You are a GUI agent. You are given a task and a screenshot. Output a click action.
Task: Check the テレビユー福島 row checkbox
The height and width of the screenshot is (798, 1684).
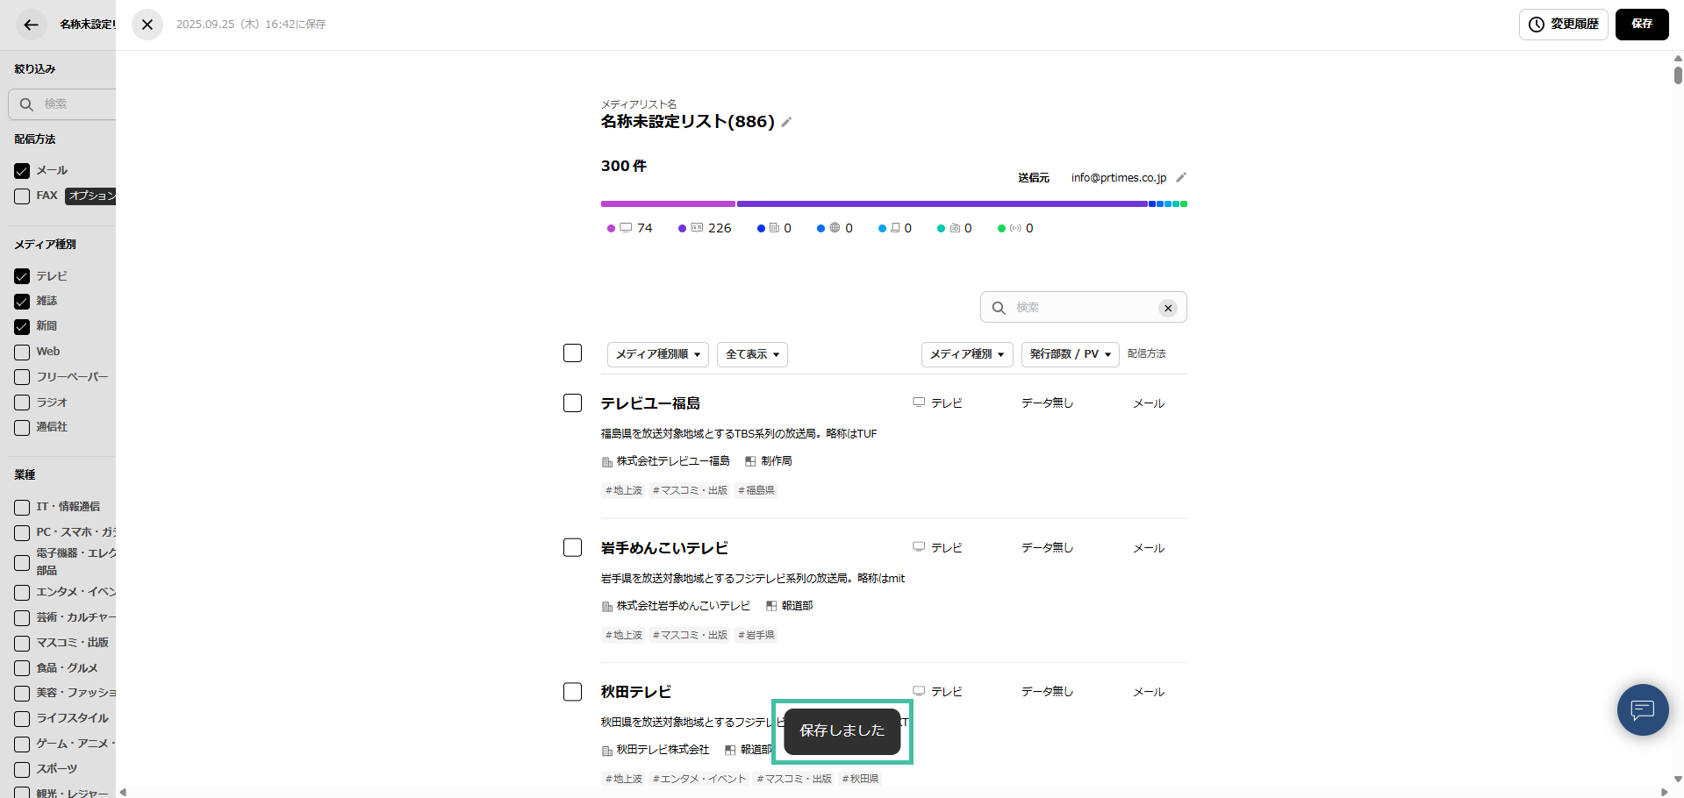(572, 403)
